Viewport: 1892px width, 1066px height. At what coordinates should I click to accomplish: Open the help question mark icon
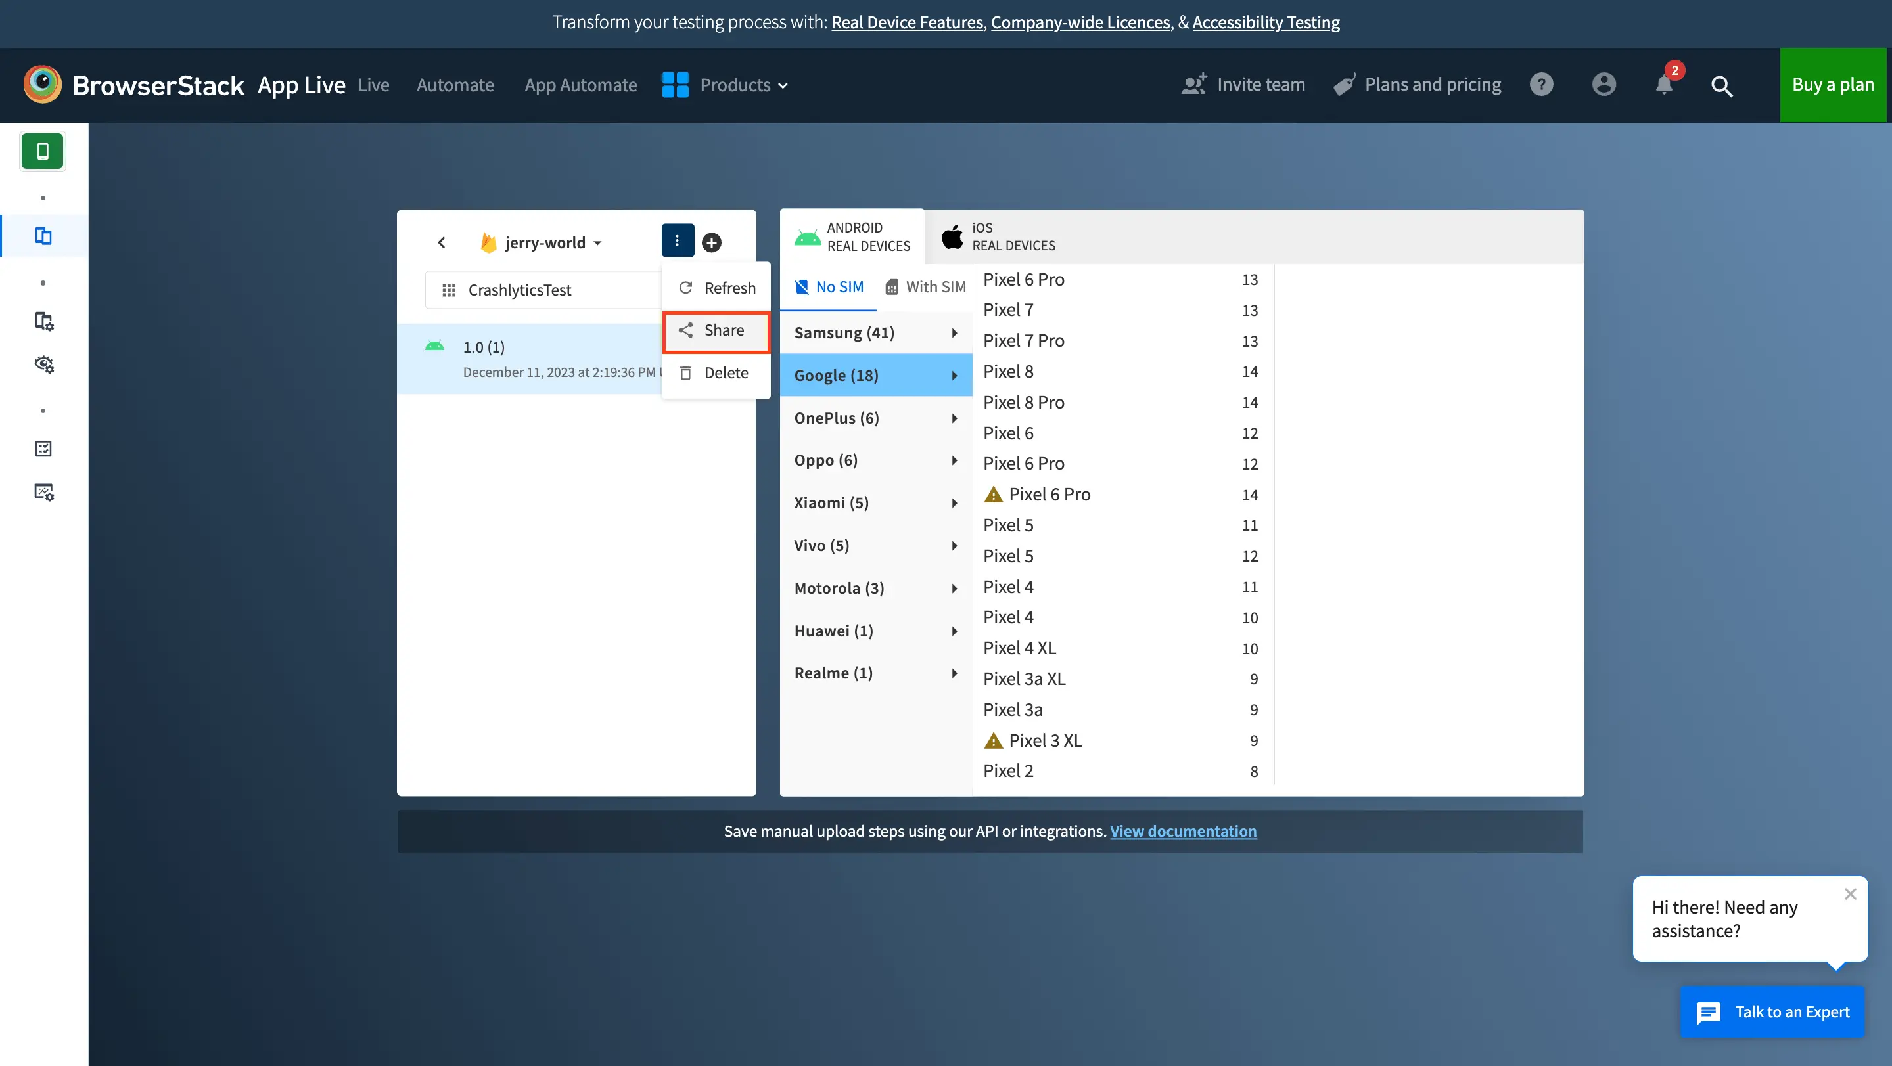(x=1541, y=85)
